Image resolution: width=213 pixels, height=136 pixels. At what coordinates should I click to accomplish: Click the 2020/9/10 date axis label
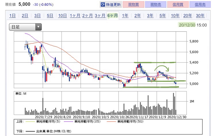pyautogui.click(x=81, y=117)
